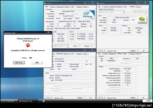This screenshot has height=108, width=153.
Task: Click Command Rate value 2T
Action: (127, 85)
